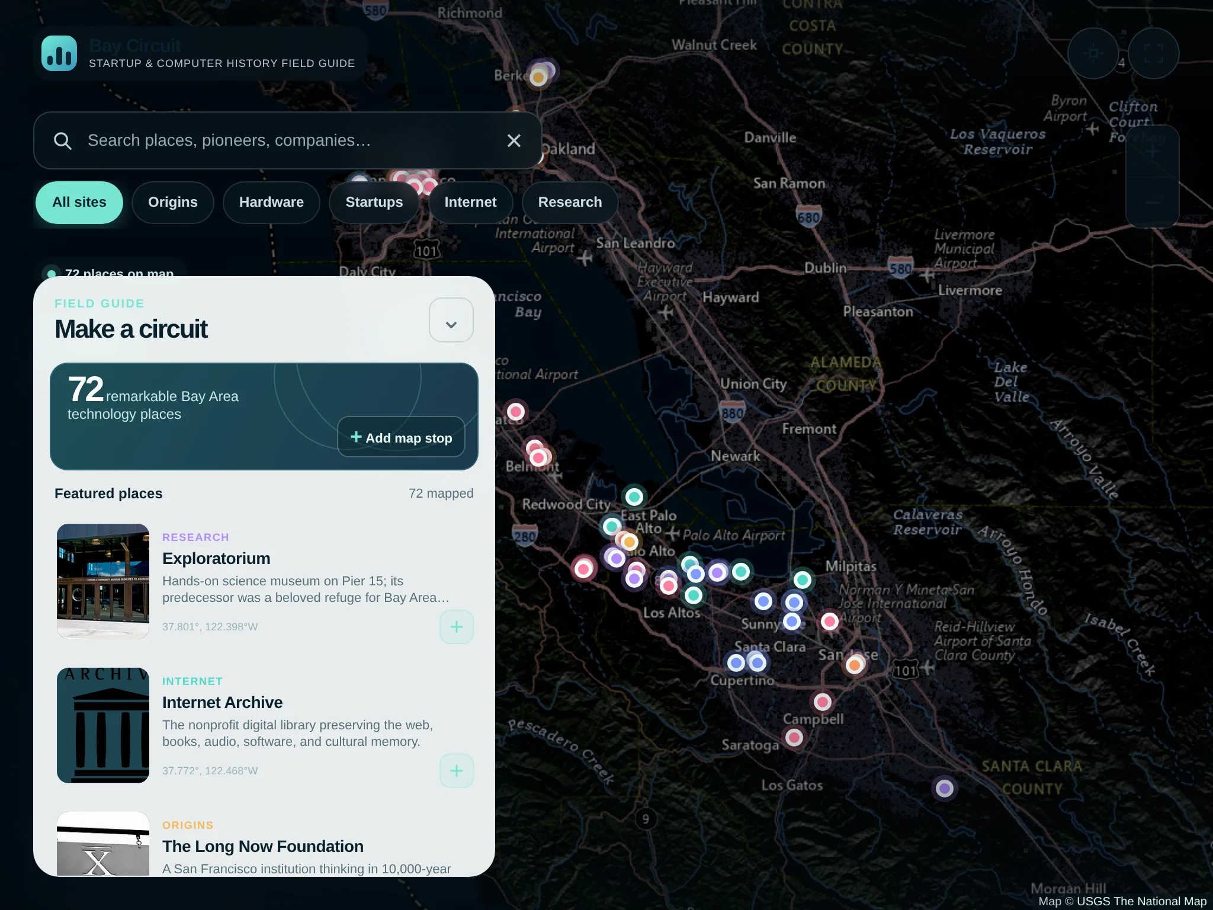Click the 'Featured places' heading
Image resolution: width=1213 pixels, height=910 pixels.
click(x=108, y=494)
